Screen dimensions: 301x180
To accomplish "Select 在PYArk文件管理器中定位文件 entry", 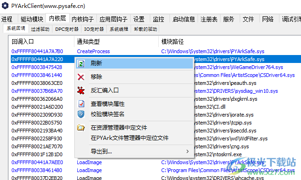I will pos(134,138).
